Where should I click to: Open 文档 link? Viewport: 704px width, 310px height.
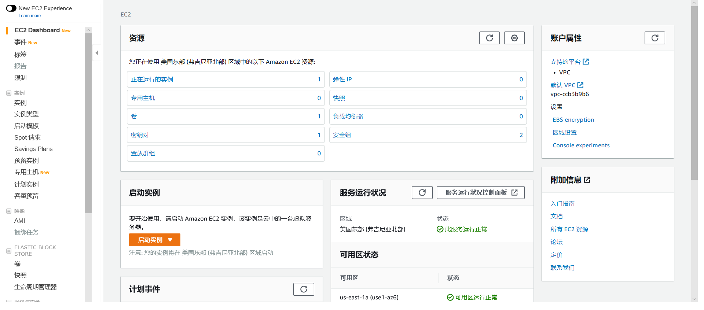click(557, 217)
